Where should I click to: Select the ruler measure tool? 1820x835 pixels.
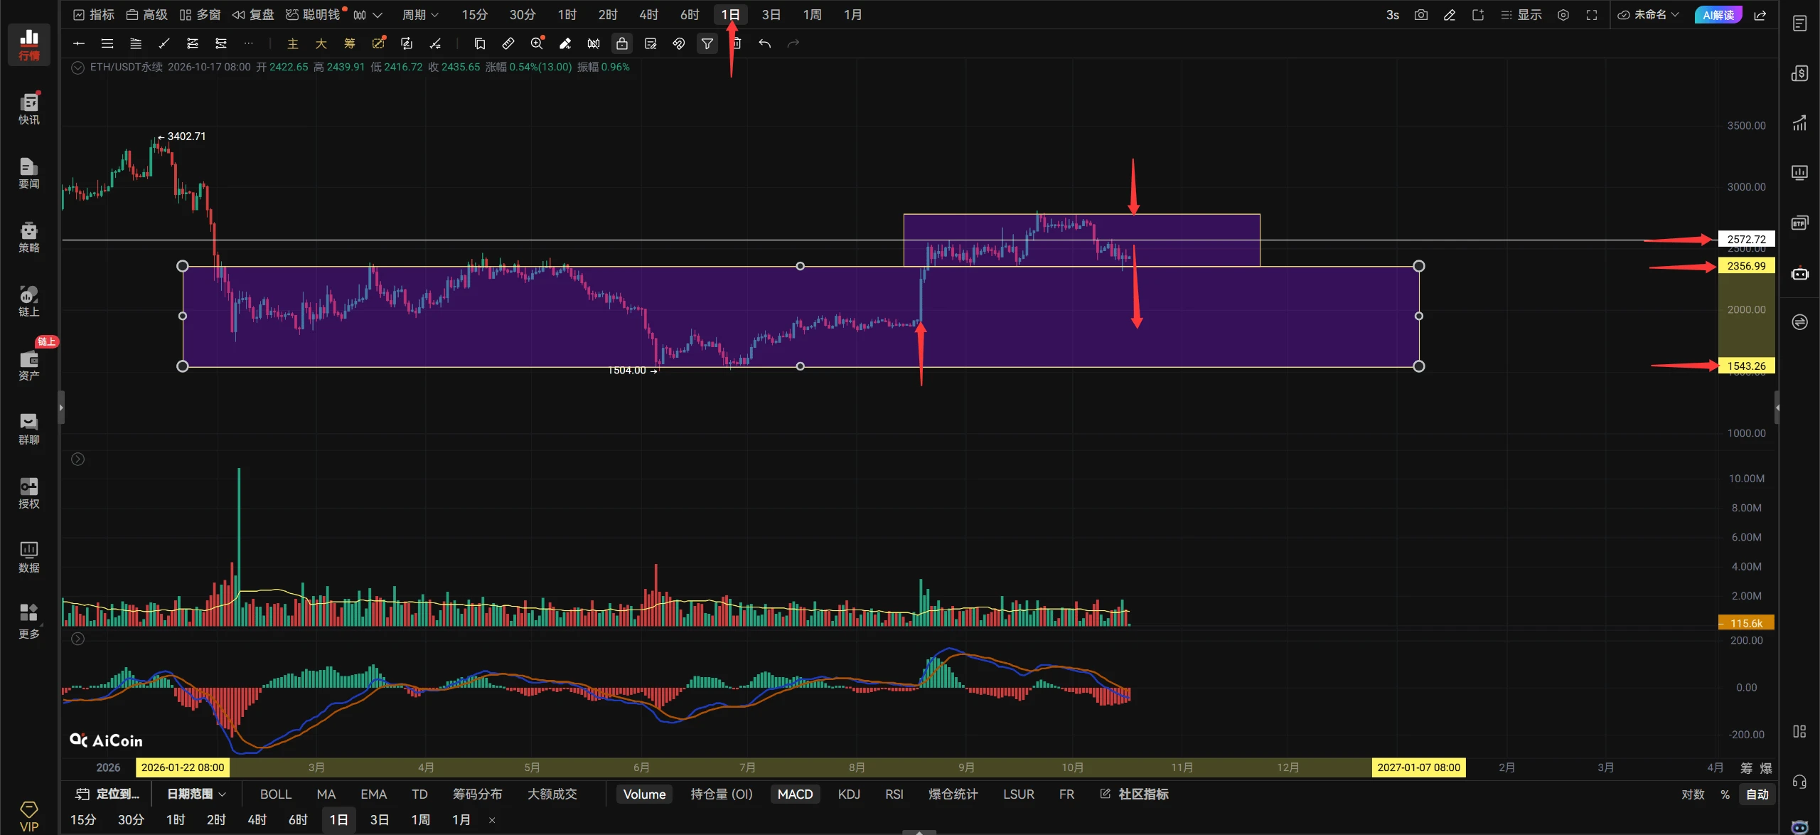click(x=508, y=43)
